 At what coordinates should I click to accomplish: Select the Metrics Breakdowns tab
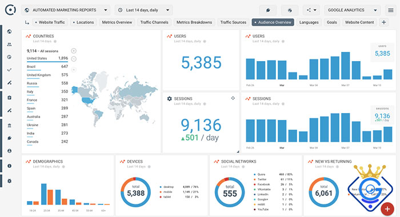pyautogui.click(x=194, y=22)
